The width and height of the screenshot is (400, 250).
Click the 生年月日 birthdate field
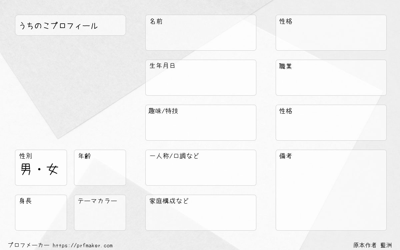click(x=201, y=78)
